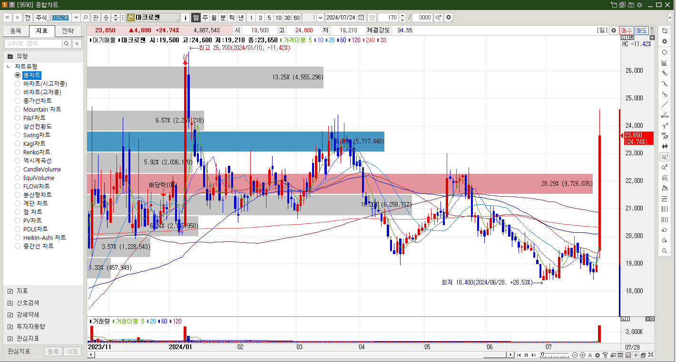Switch to the 전략 tab
This screenshot has height=362, width=676.
pyautogui.click(x=68, y=31)
